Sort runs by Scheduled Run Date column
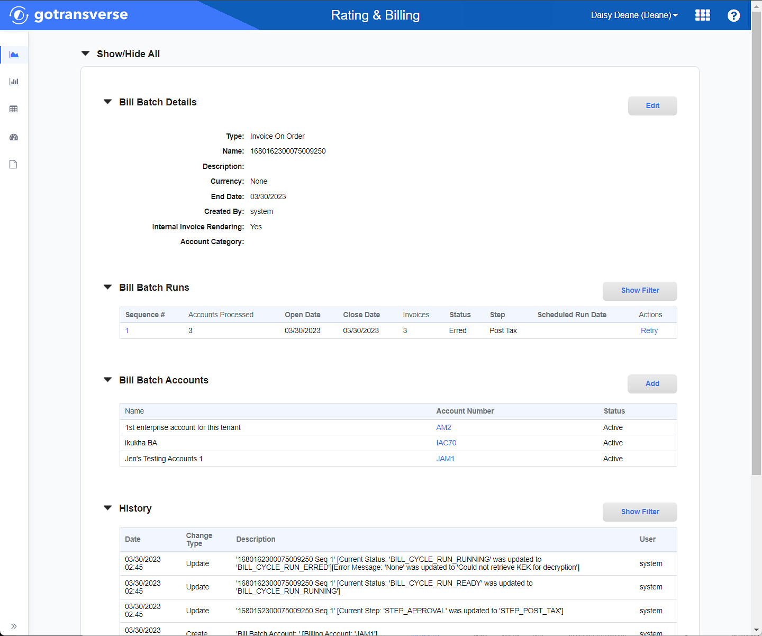The width and height of the screenshot is (762, 636). tap(572, 315)
